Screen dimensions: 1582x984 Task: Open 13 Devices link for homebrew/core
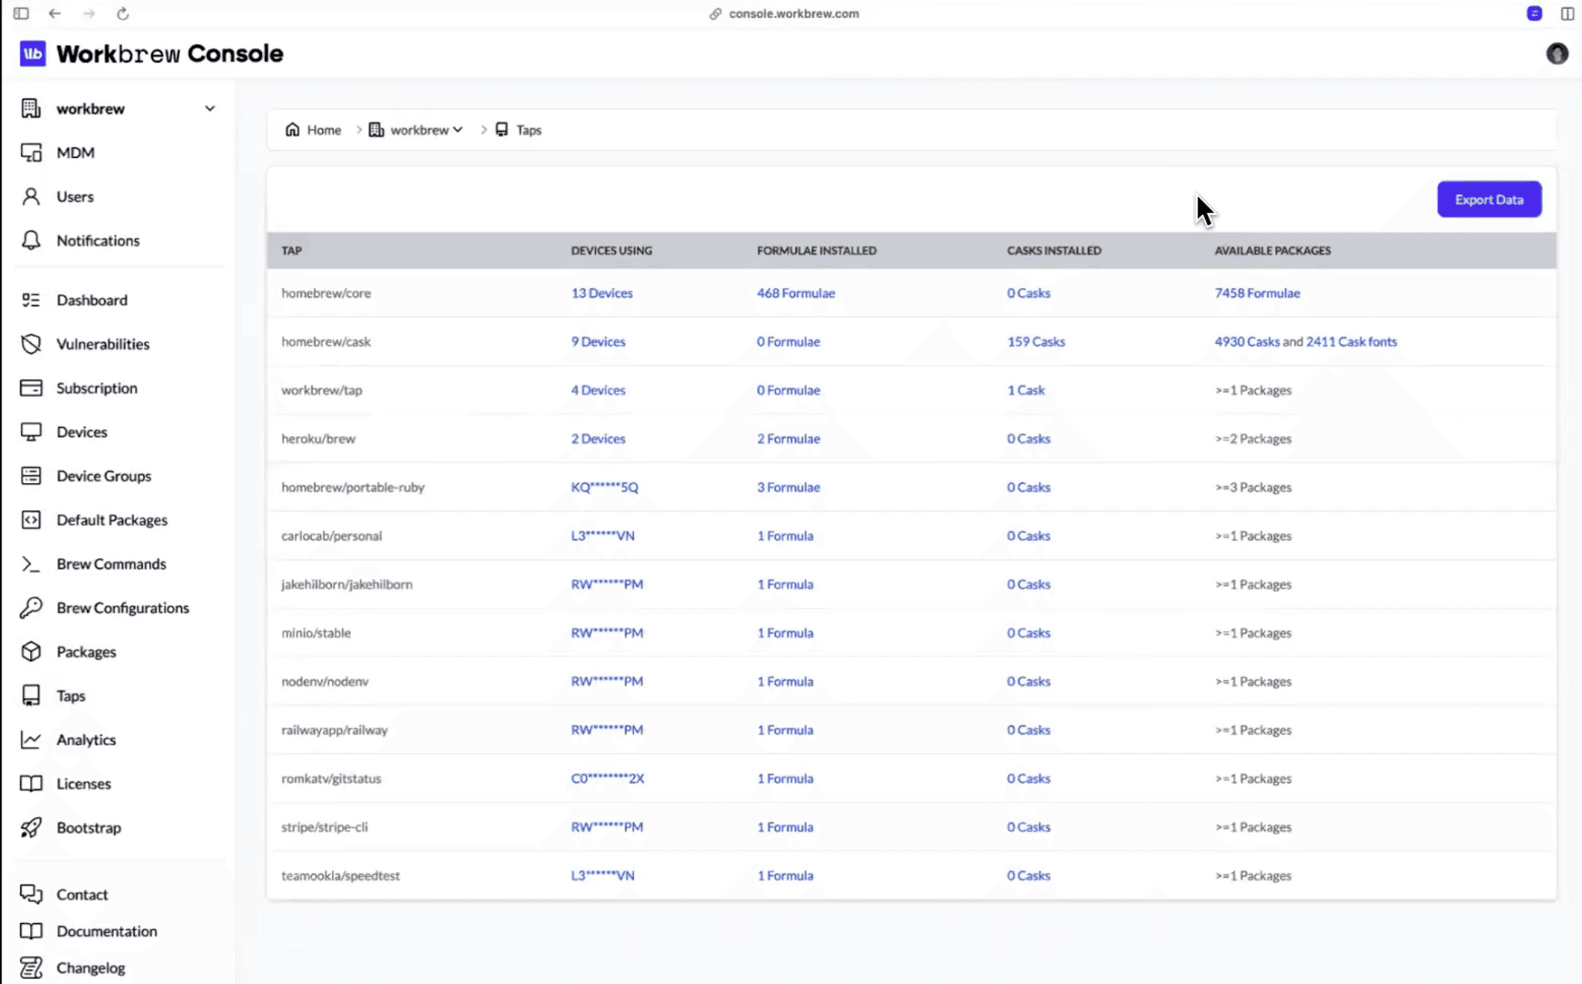[x=601, y=293]
